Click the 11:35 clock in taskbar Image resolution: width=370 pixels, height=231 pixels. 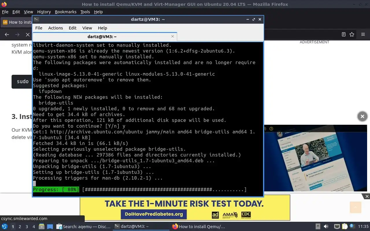363,227
